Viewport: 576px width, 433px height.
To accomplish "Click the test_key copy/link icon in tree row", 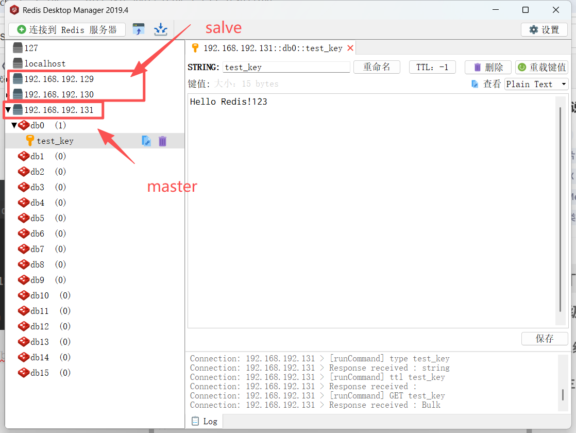I will pos(146,141).
